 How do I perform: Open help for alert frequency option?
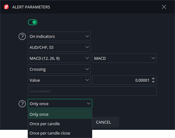[22, 104]
